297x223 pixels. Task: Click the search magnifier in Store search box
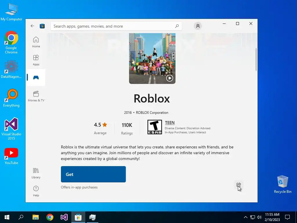(x=177, y=26)
